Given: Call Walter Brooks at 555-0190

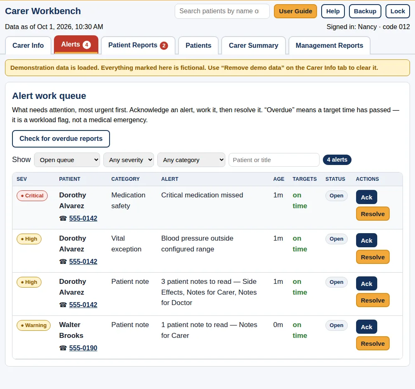Looking at the screenshot, I should [x=83, y=348].
